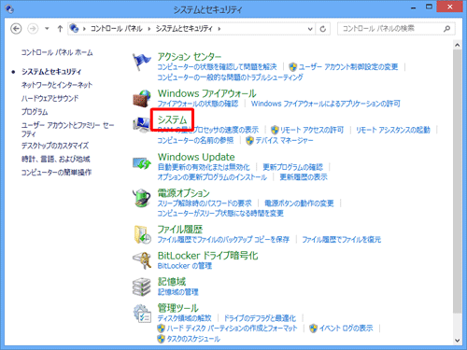Screen dimensions: 467x350
Task: Go back with the back arrow button
Action: [x=16, y=29]
